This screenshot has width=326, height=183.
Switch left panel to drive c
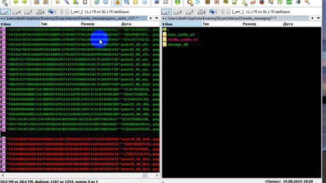point(5,12)
